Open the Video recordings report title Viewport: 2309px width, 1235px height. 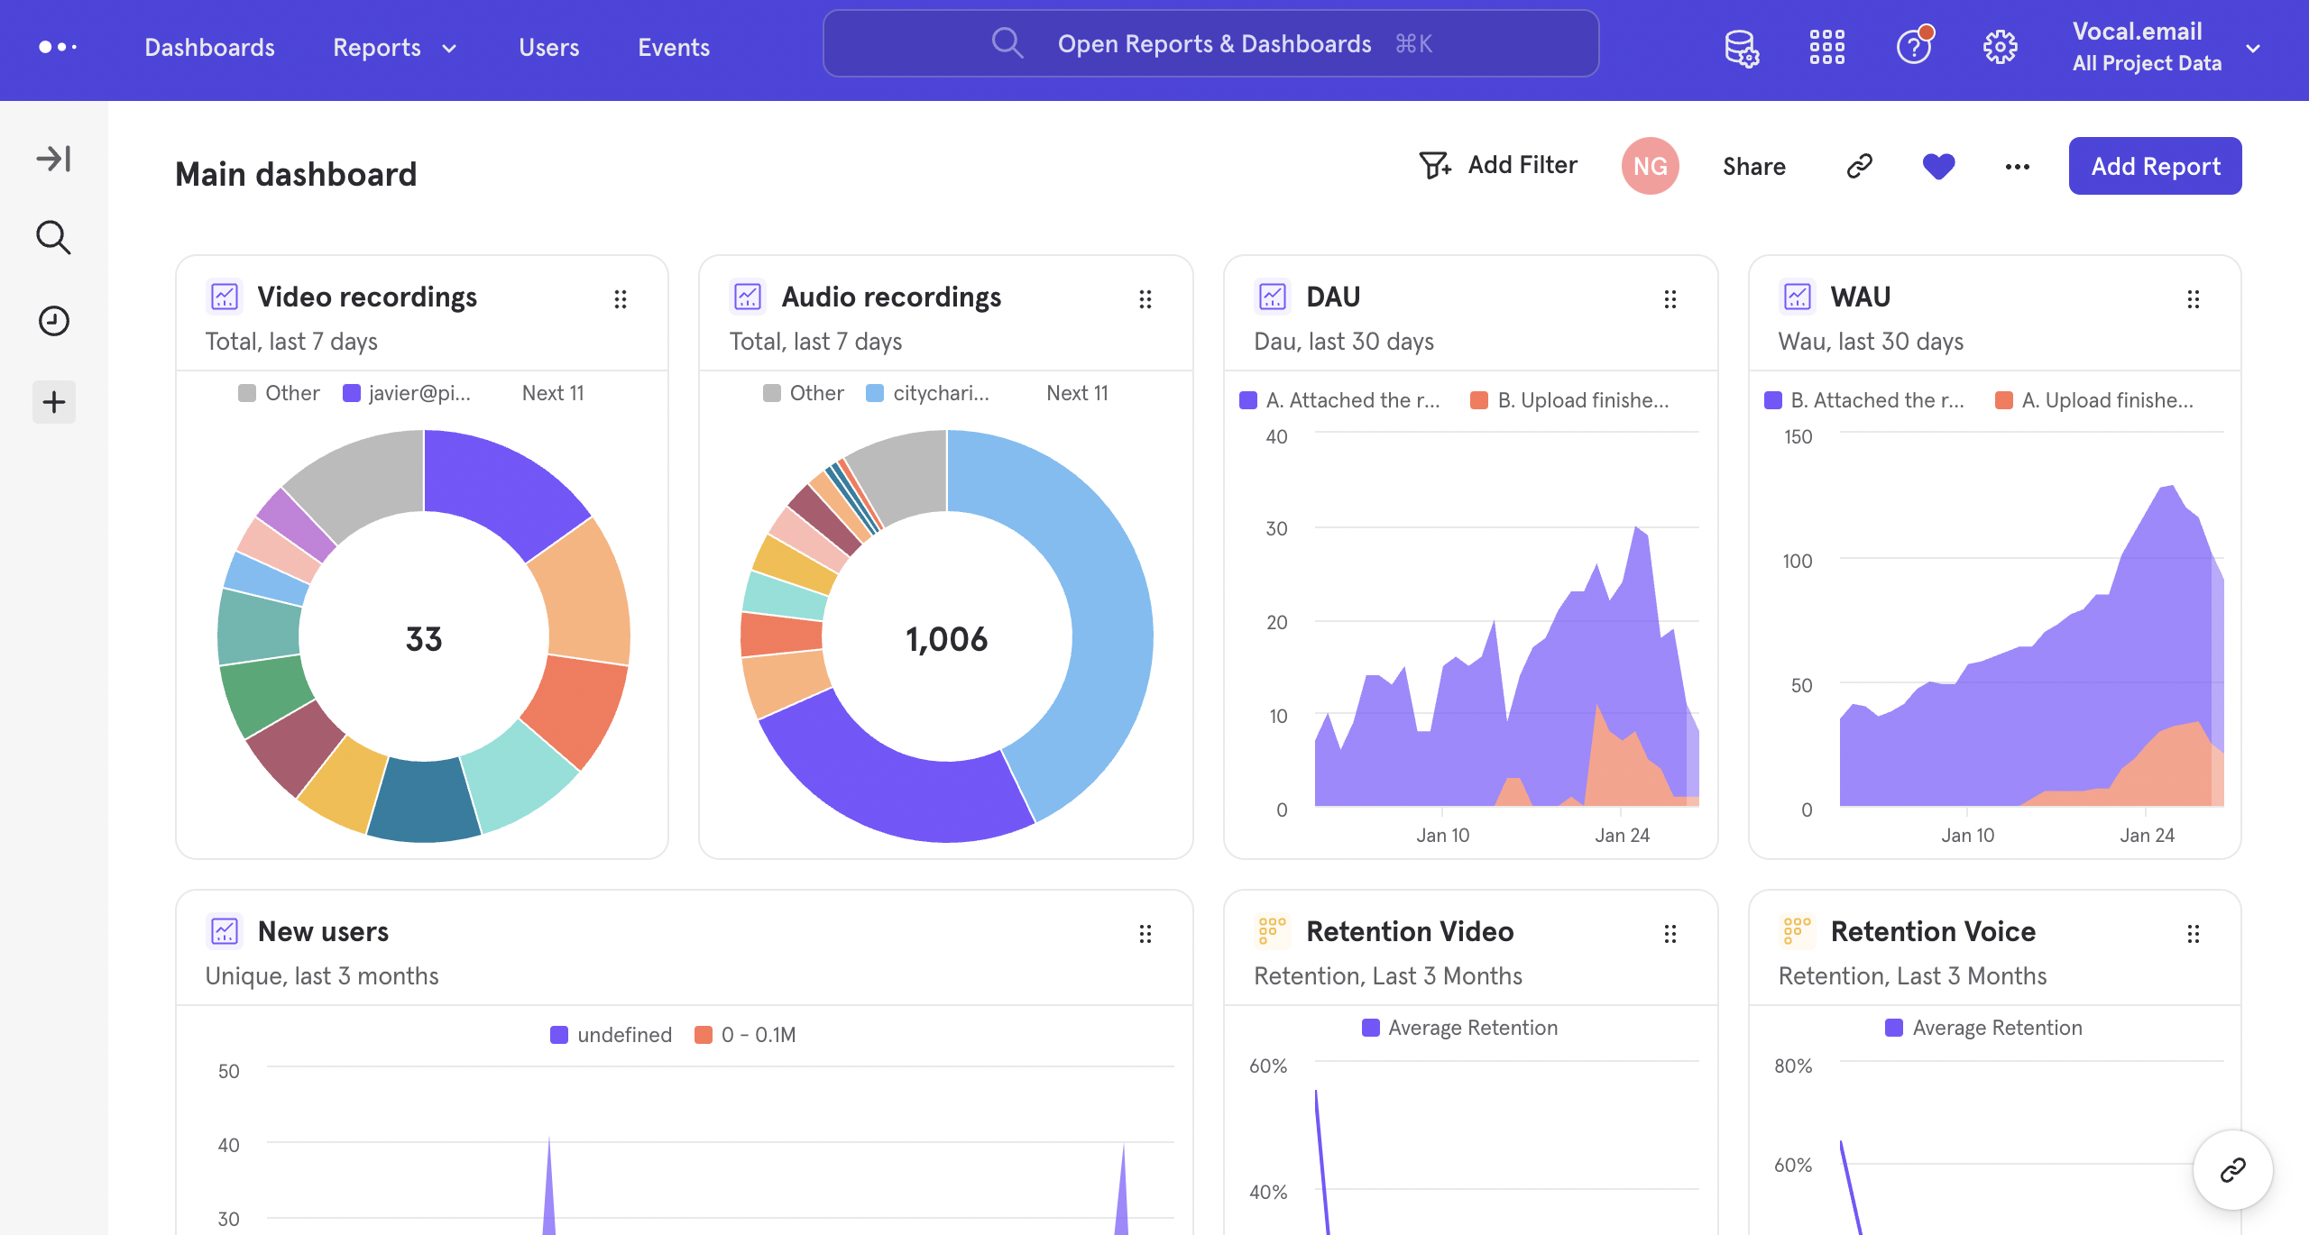pyautogui.click(x=367, y=297)
